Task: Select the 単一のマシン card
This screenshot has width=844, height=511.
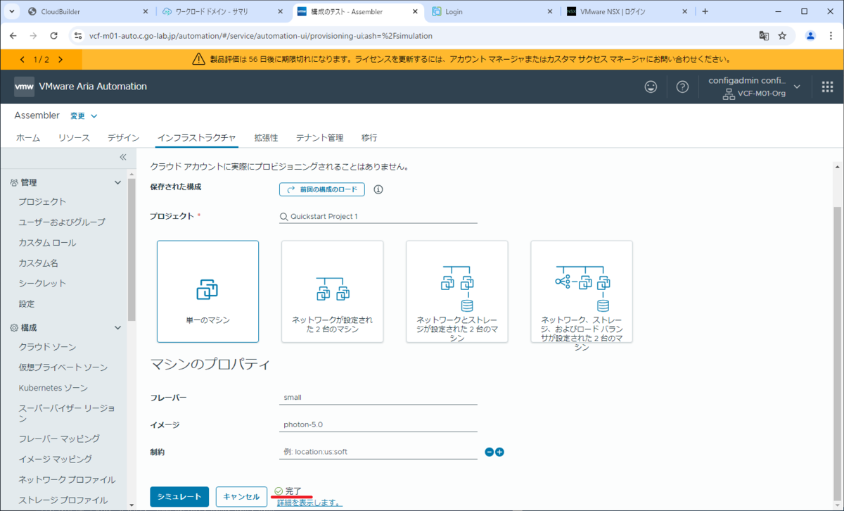Action: coord(207,291)
